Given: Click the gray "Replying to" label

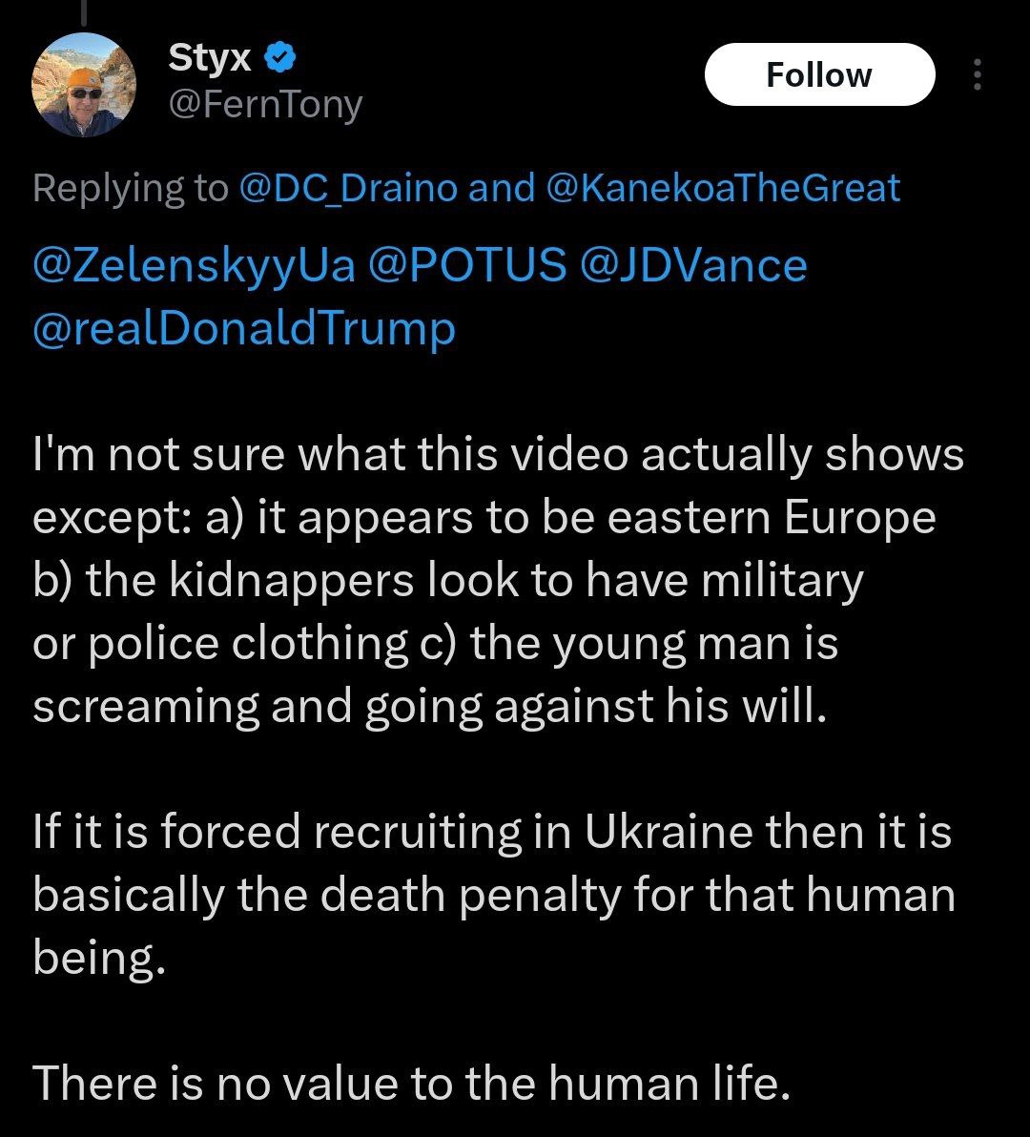Looking at the screenshot, I should 130,188.
